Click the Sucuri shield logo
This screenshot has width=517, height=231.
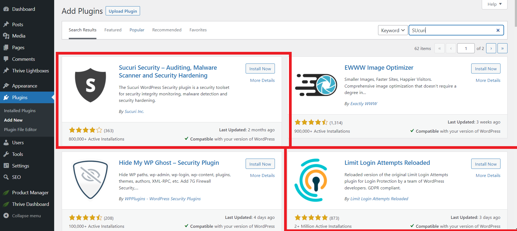click(90, 85)
